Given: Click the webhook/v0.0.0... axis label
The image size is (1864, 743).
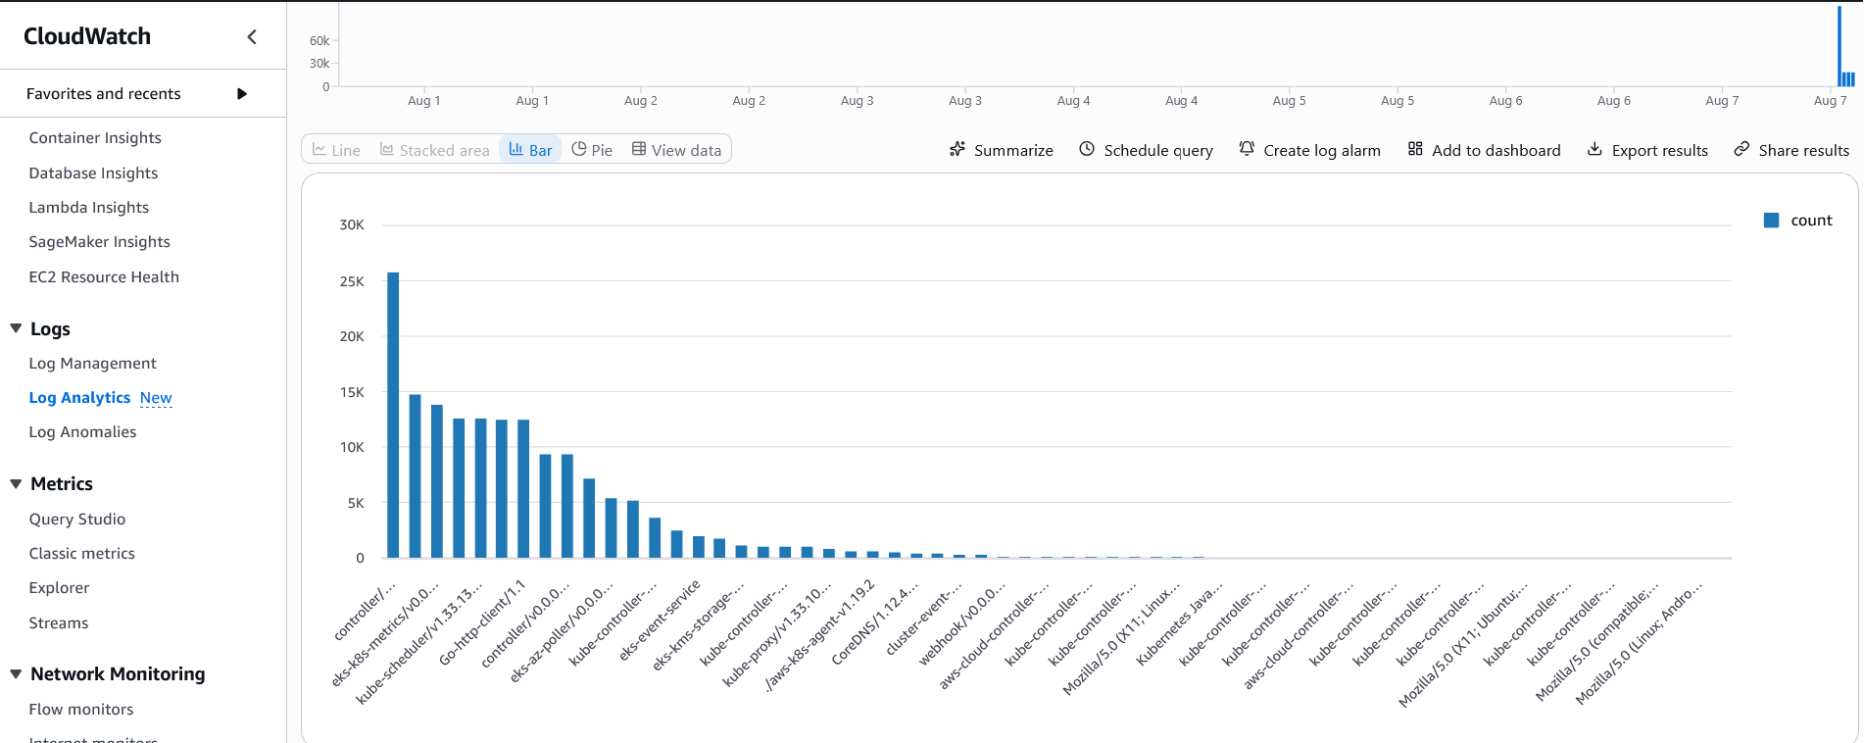Looking at the screenshot, I should [961, 622].
